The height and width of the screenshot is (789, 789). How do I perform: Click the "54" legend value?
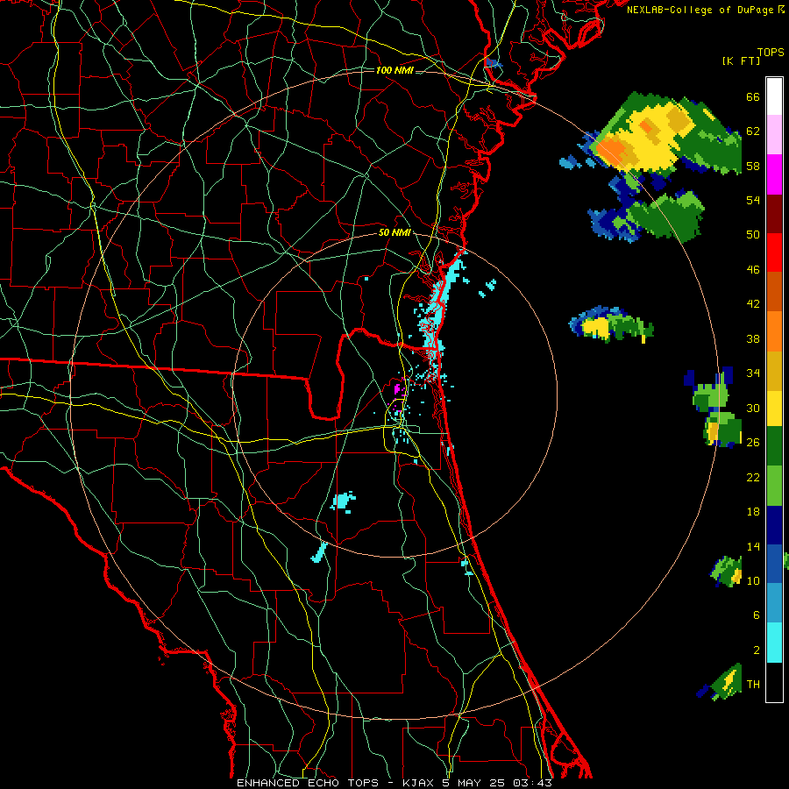753,200
